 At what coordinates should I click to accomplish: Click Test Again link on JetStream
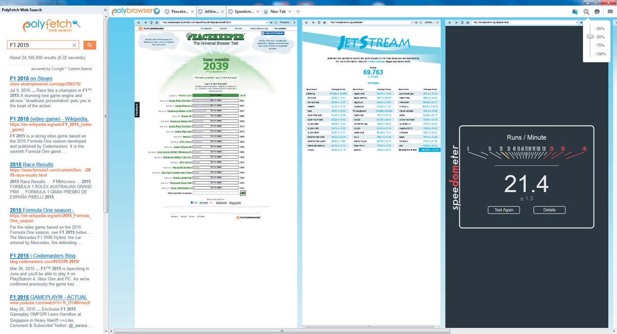pos(373,83)
